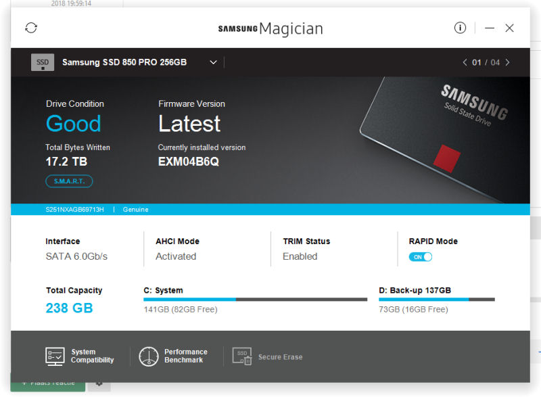Click the D: Back-up 137GB label
The height and width of the screenshot is (397, 541).
point(415,290)
